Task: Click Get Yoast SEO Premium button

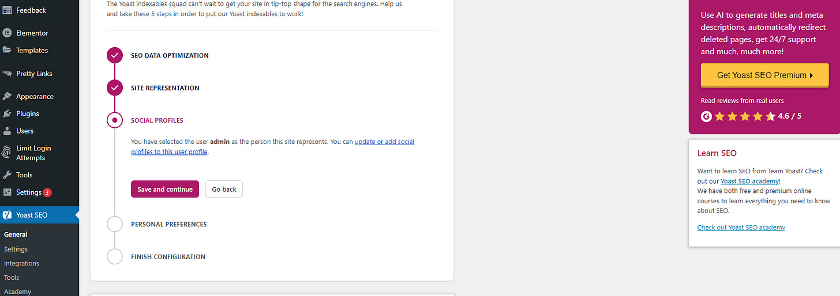Action: point(764,75)
